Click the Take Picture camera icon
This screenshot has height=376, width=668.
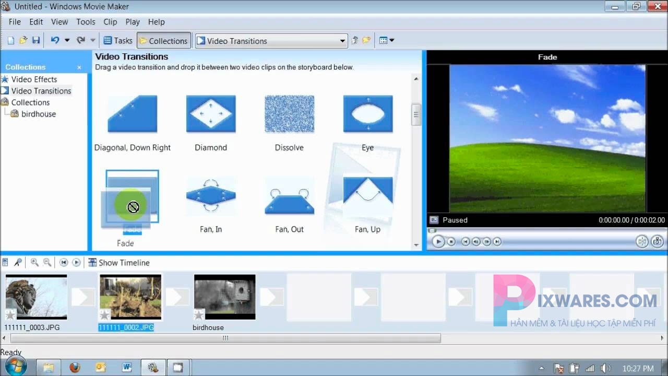pos(657,241)
